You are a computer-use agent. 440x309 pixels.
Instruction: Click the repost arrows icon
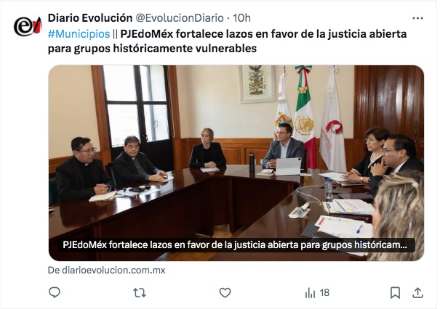coord(140,293)
